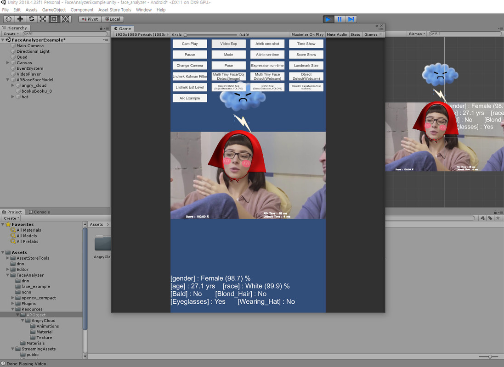The height and width of the screenshot is (367, 504).
Task: Click the Cam Play button
Action: 190,44
